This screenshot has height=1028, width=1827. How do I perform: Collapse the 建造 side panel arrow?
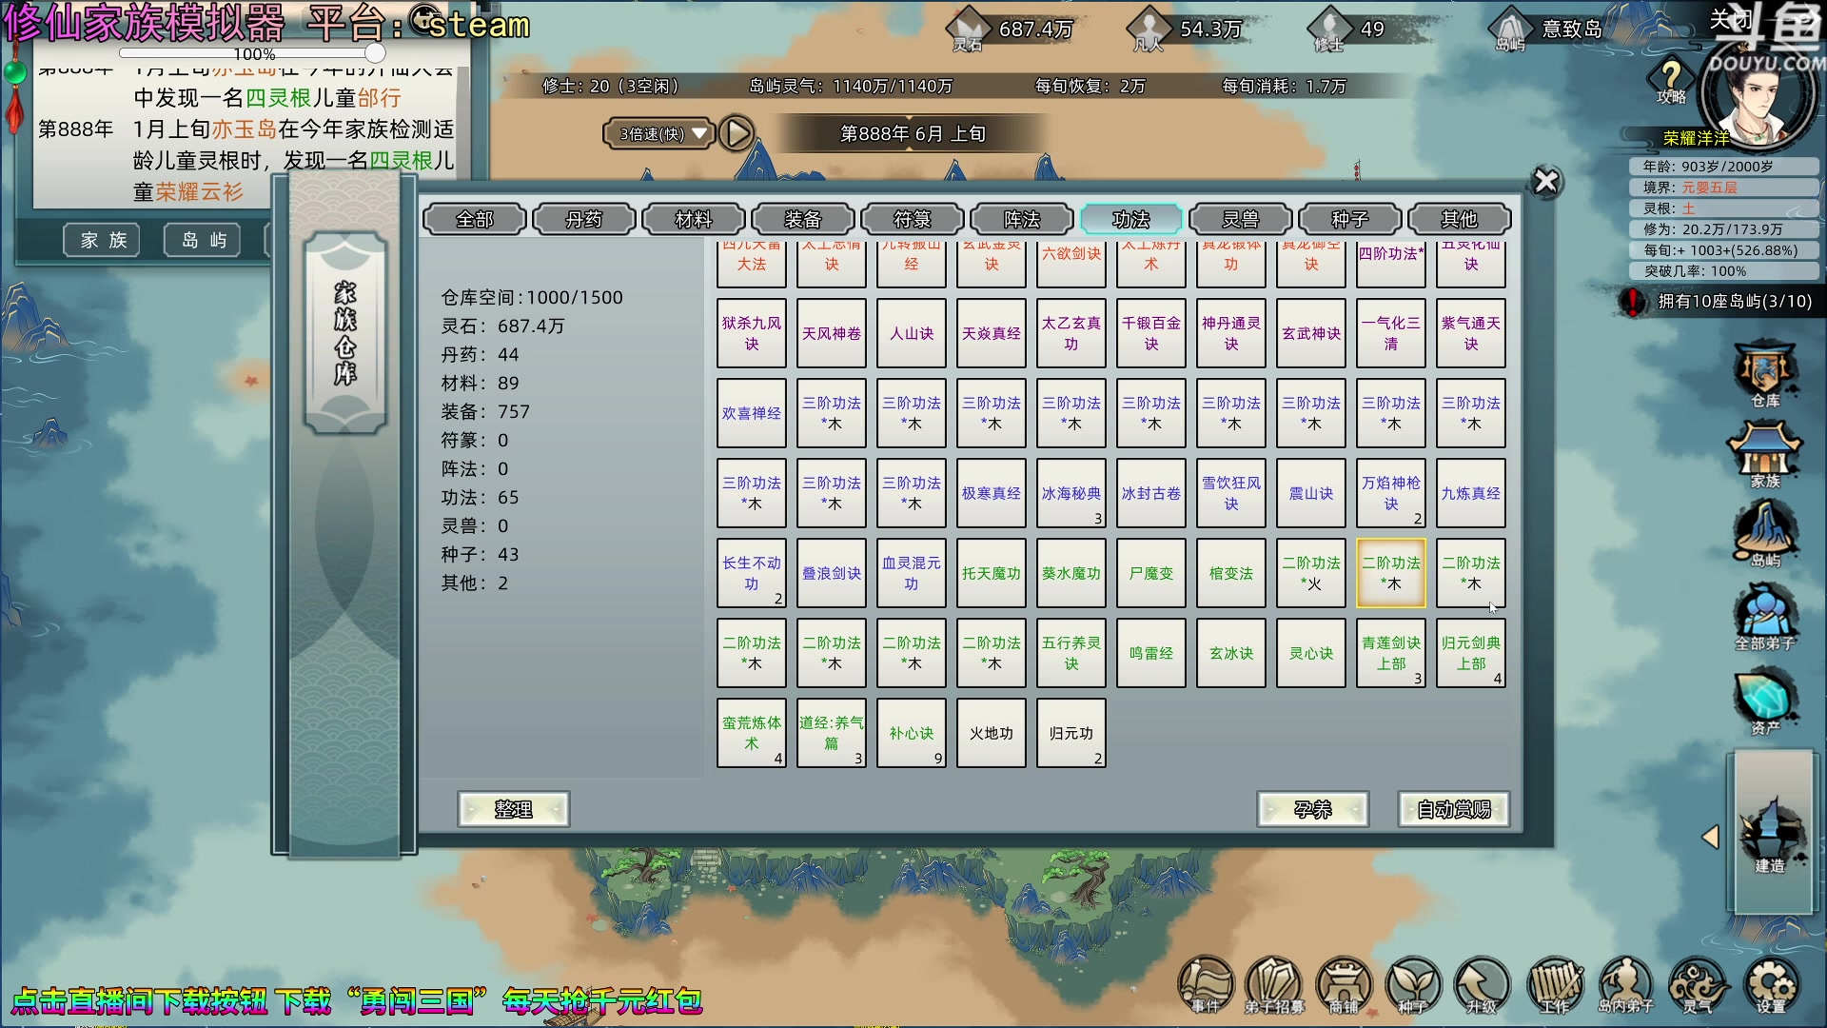pos(1710,837)
